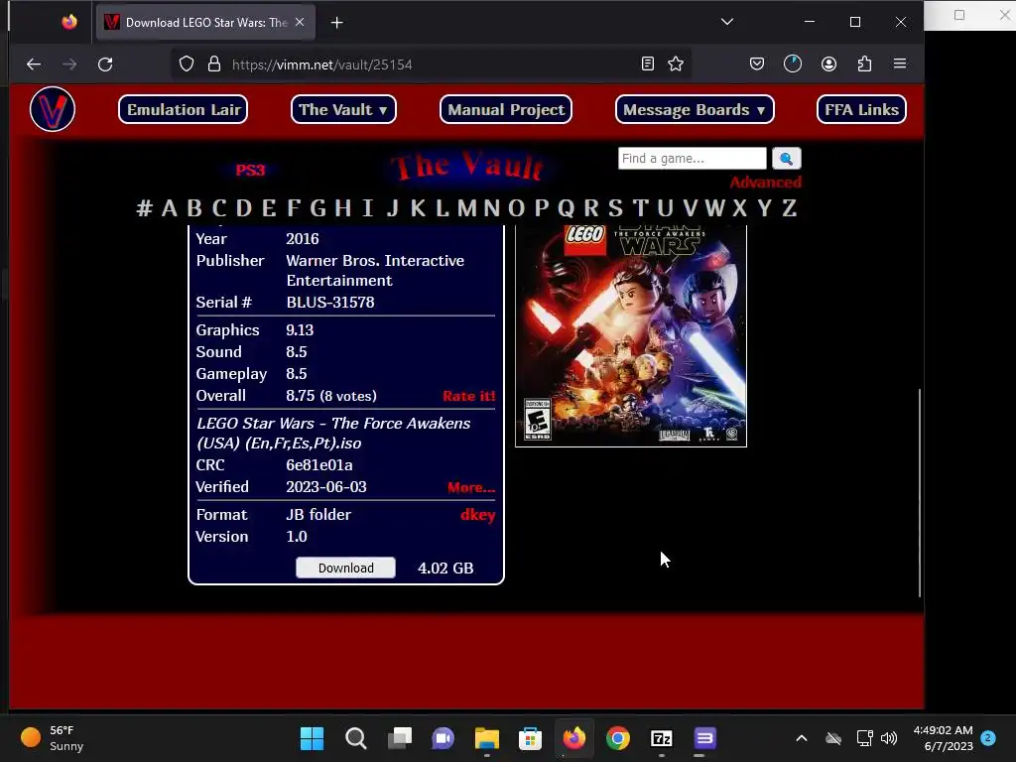Close the Download LEGO Star Wars tab
1016x762 pixels.
[x=300, y=22]
